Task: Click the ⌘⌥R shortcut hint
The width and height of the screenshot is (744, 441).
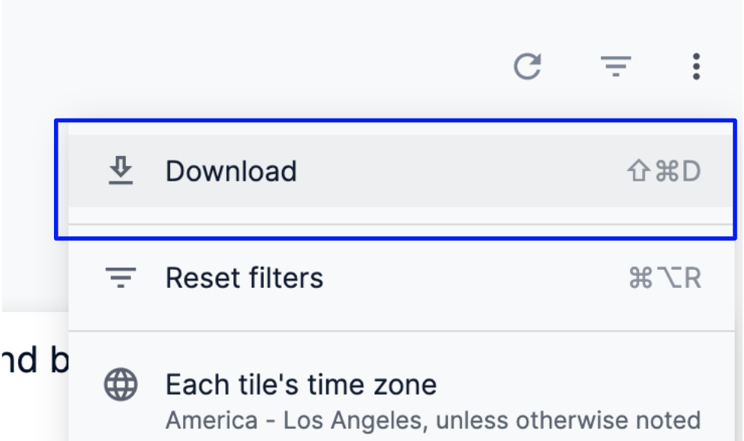Action: [x=664, y=278]
